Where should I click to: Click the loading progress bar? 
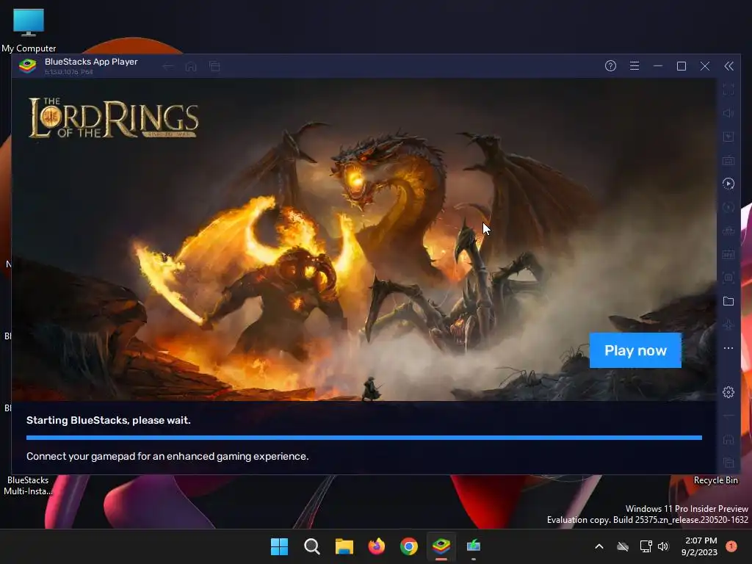364,438
